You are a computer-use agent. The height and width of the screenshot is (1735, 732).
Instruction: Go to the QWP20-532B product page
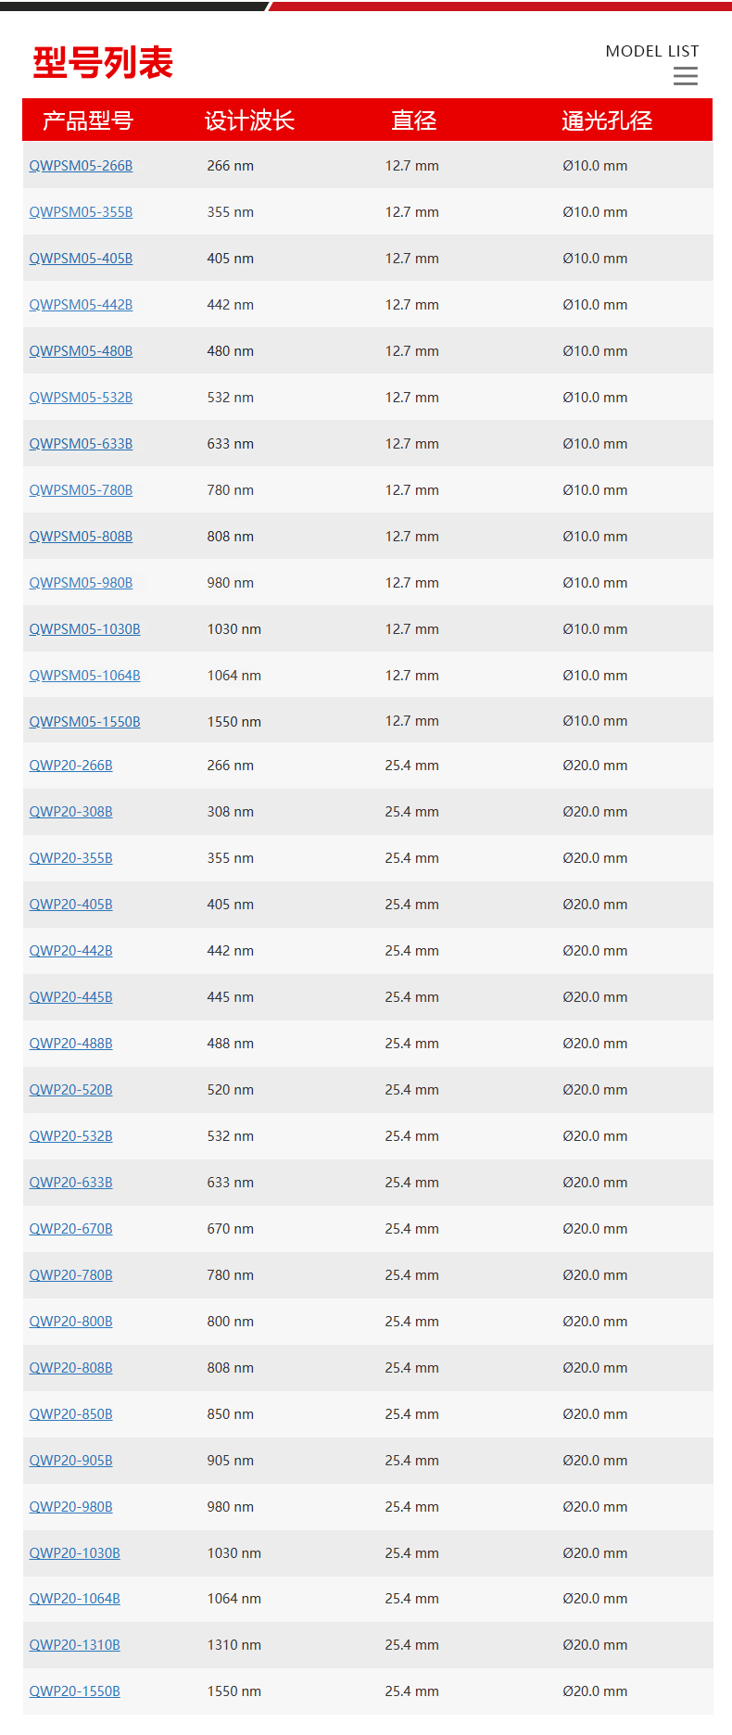tap(70, 1136)
